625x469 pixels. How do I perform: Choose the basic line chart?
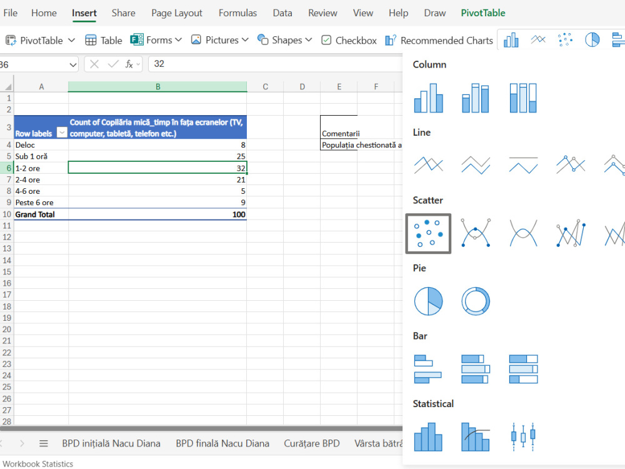coord(429,165)
